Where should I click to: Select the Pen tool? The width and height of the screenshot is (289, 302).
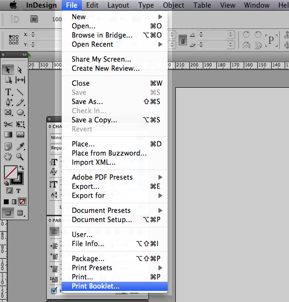pyautogui.click(x=9, y=102)
